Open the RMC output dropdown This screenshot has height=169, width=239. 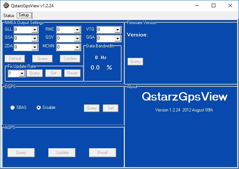(77, 30)
